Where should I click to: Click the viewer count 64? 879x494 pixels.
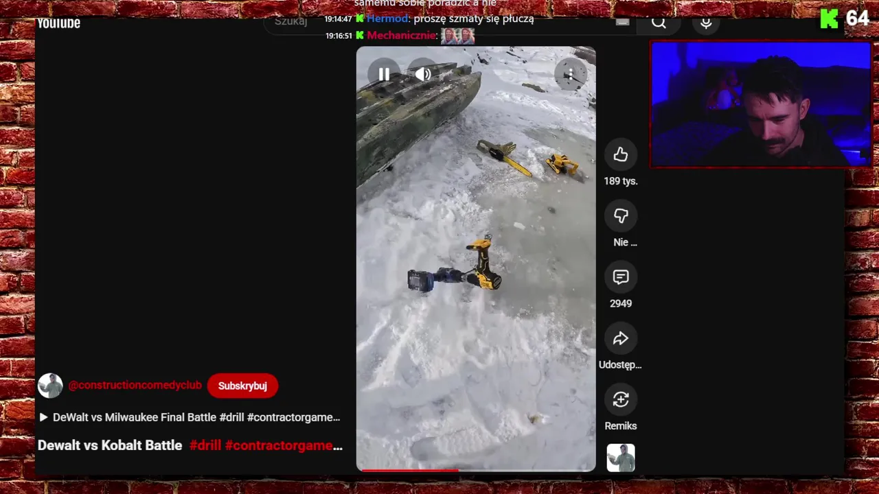coord(858,19)
